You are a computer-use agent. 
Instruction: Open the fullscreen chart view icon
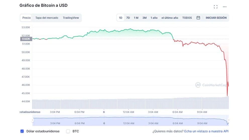click(216, 7)
